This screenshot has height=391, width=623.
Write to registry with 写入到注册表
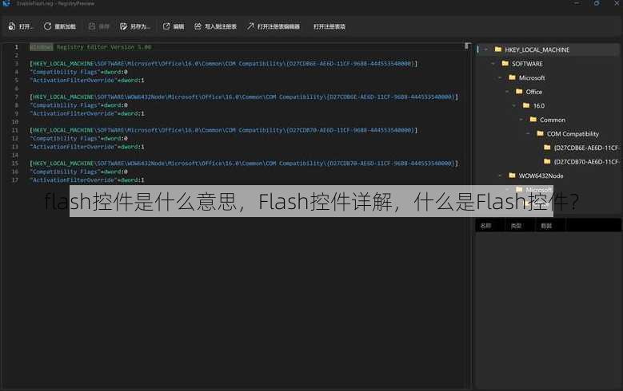(x=215, y=26)
